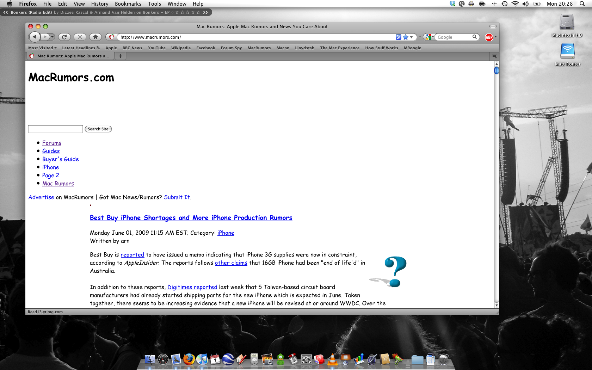Open the Bookmarks menu
The height and width of the screenshot is (370, 592).
(128, 4)
